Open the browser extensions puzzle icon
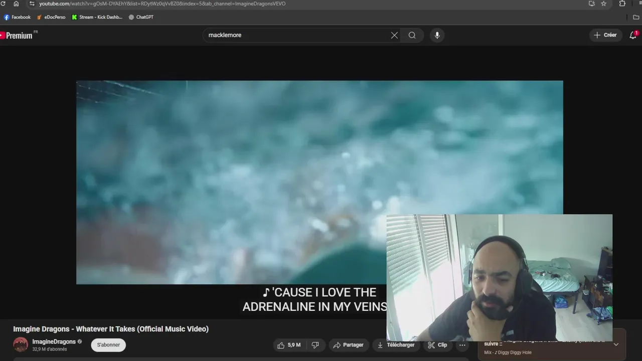The image size is (642, 361). pos(622,4)
